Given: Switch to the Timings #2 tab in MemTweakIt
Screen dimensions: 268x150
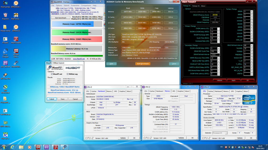Looking at the screenshot, I should (x=195, y=6).
